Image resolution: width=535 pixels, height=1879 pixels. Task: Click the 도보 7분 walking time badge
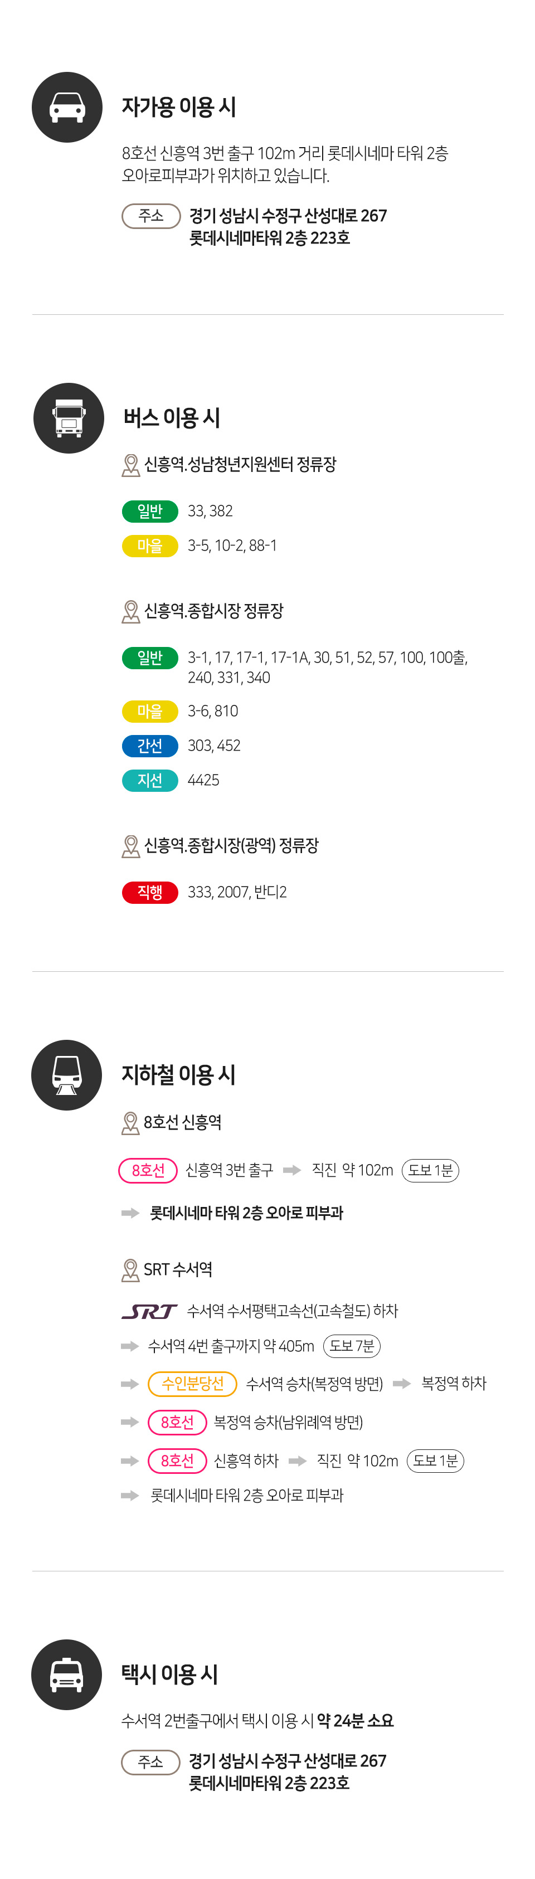[x=352, y=1346]
